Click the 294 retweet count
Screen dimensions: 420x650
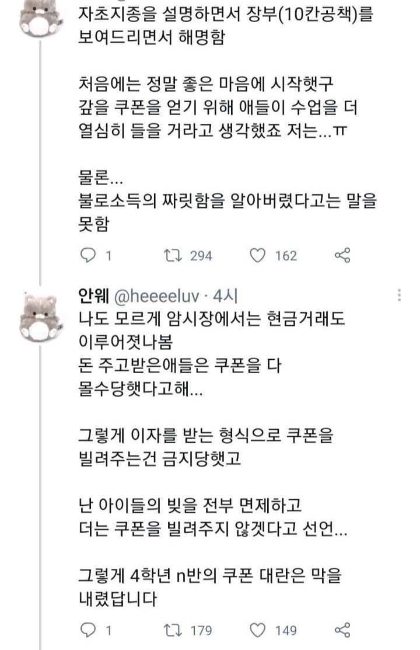[201, 256]
